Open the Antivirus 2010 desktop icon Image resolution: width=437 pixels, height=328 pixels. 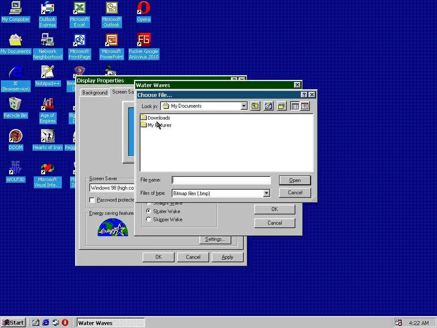click(143, 46)
